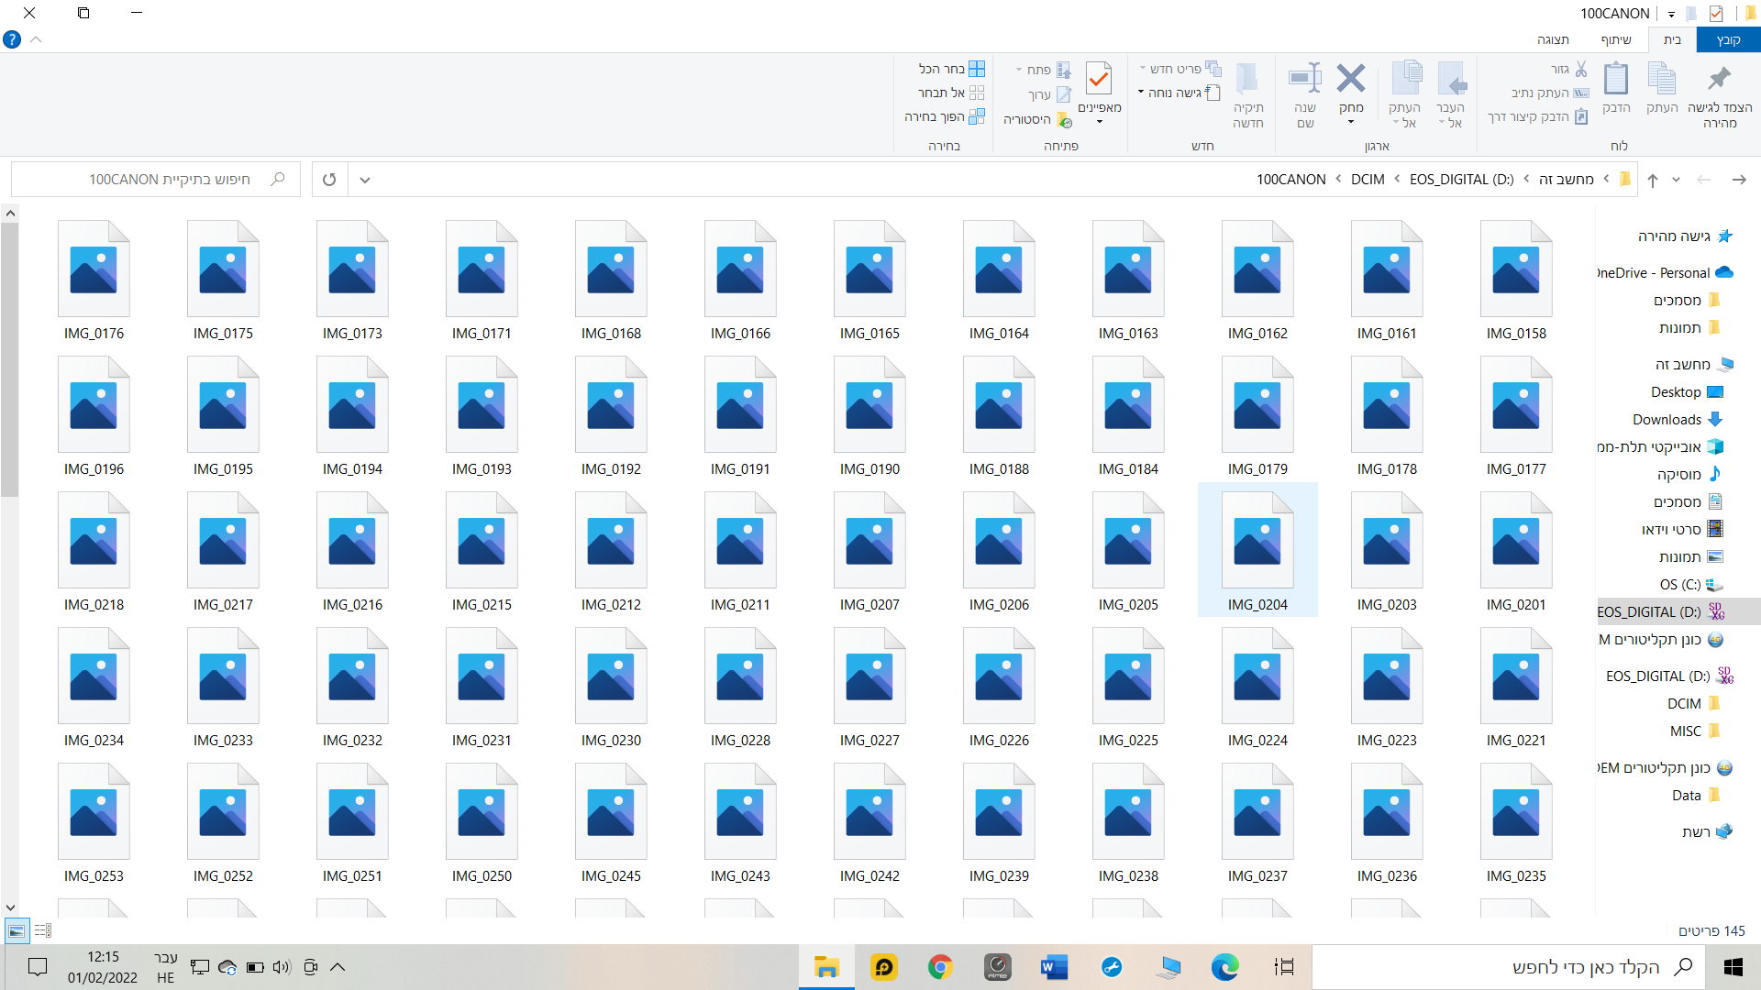Select Downloads in the navigation pane

1667,420
